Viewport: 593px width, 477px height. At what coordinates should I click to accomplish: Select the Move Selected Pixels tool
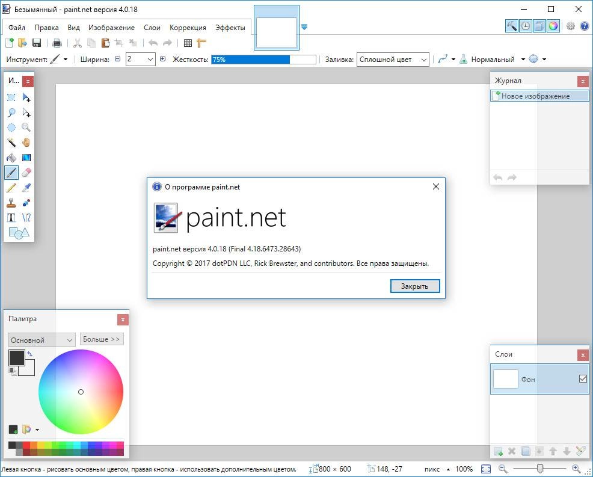point(26,97)
